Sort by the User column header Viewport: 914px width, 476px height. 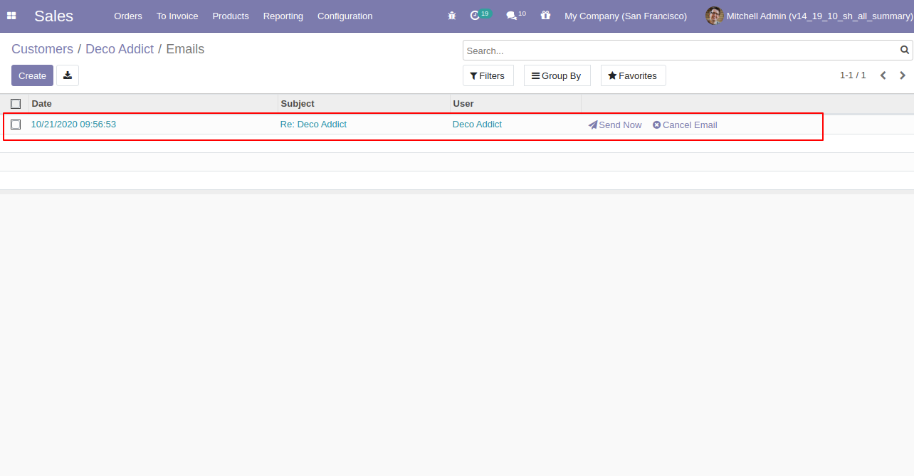coord(515,104)
